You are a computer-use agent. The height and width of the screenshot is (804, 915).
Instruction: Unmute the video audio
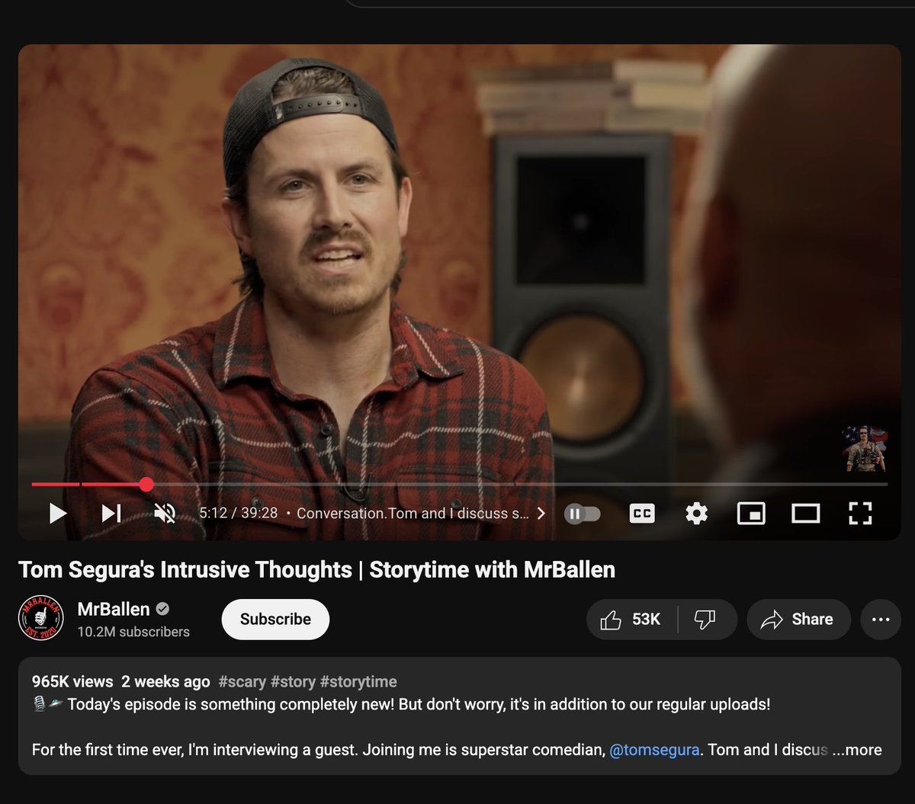pos(165,514)
